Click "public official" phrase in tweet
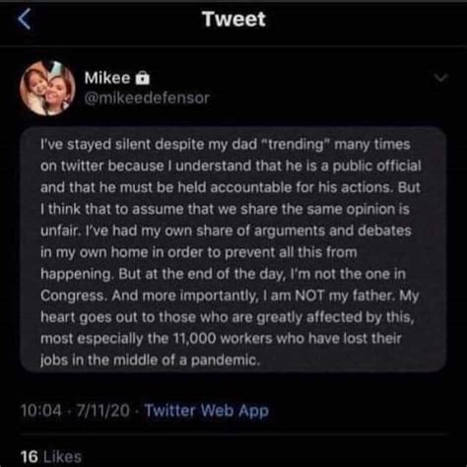The image size is (467, 467). [x=376, y=167]
